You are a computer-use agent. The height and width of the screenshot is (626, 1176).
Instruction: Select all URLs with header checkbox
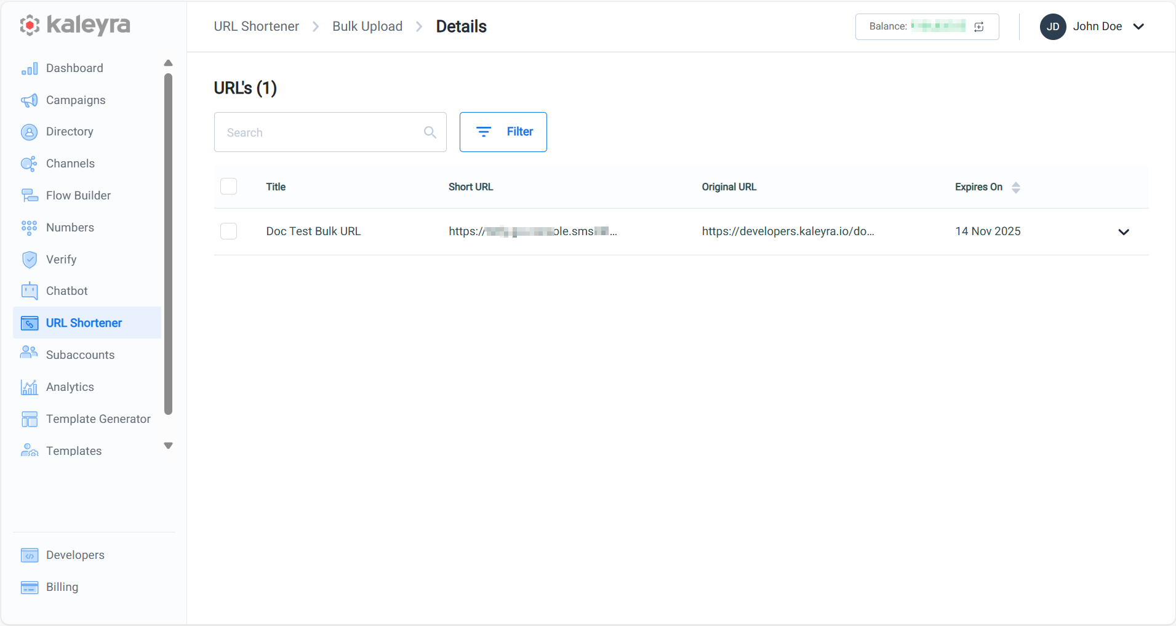point(229,187)
